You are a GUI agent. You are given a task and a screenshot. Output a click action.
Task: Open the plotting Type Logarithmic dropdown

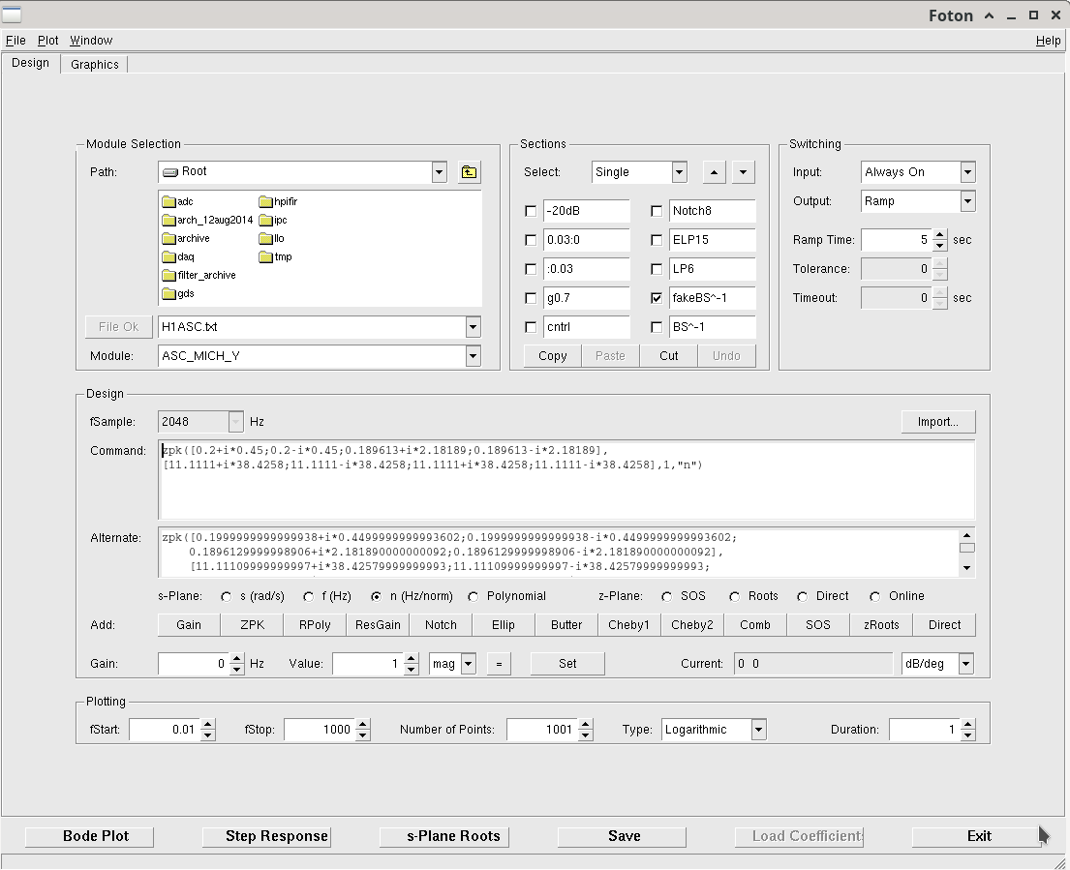tap(758, 730)
